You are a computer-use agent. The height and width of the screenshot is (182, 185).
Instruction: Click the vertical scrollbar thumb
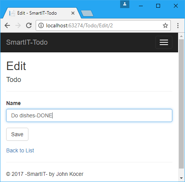click(181, 104)
